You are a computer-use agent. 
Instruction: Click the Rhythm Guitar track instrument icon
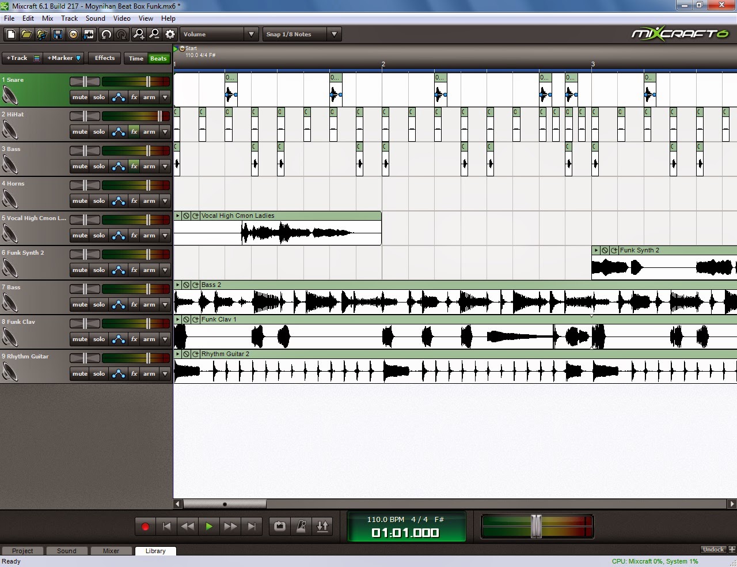[x=10, y=372]
